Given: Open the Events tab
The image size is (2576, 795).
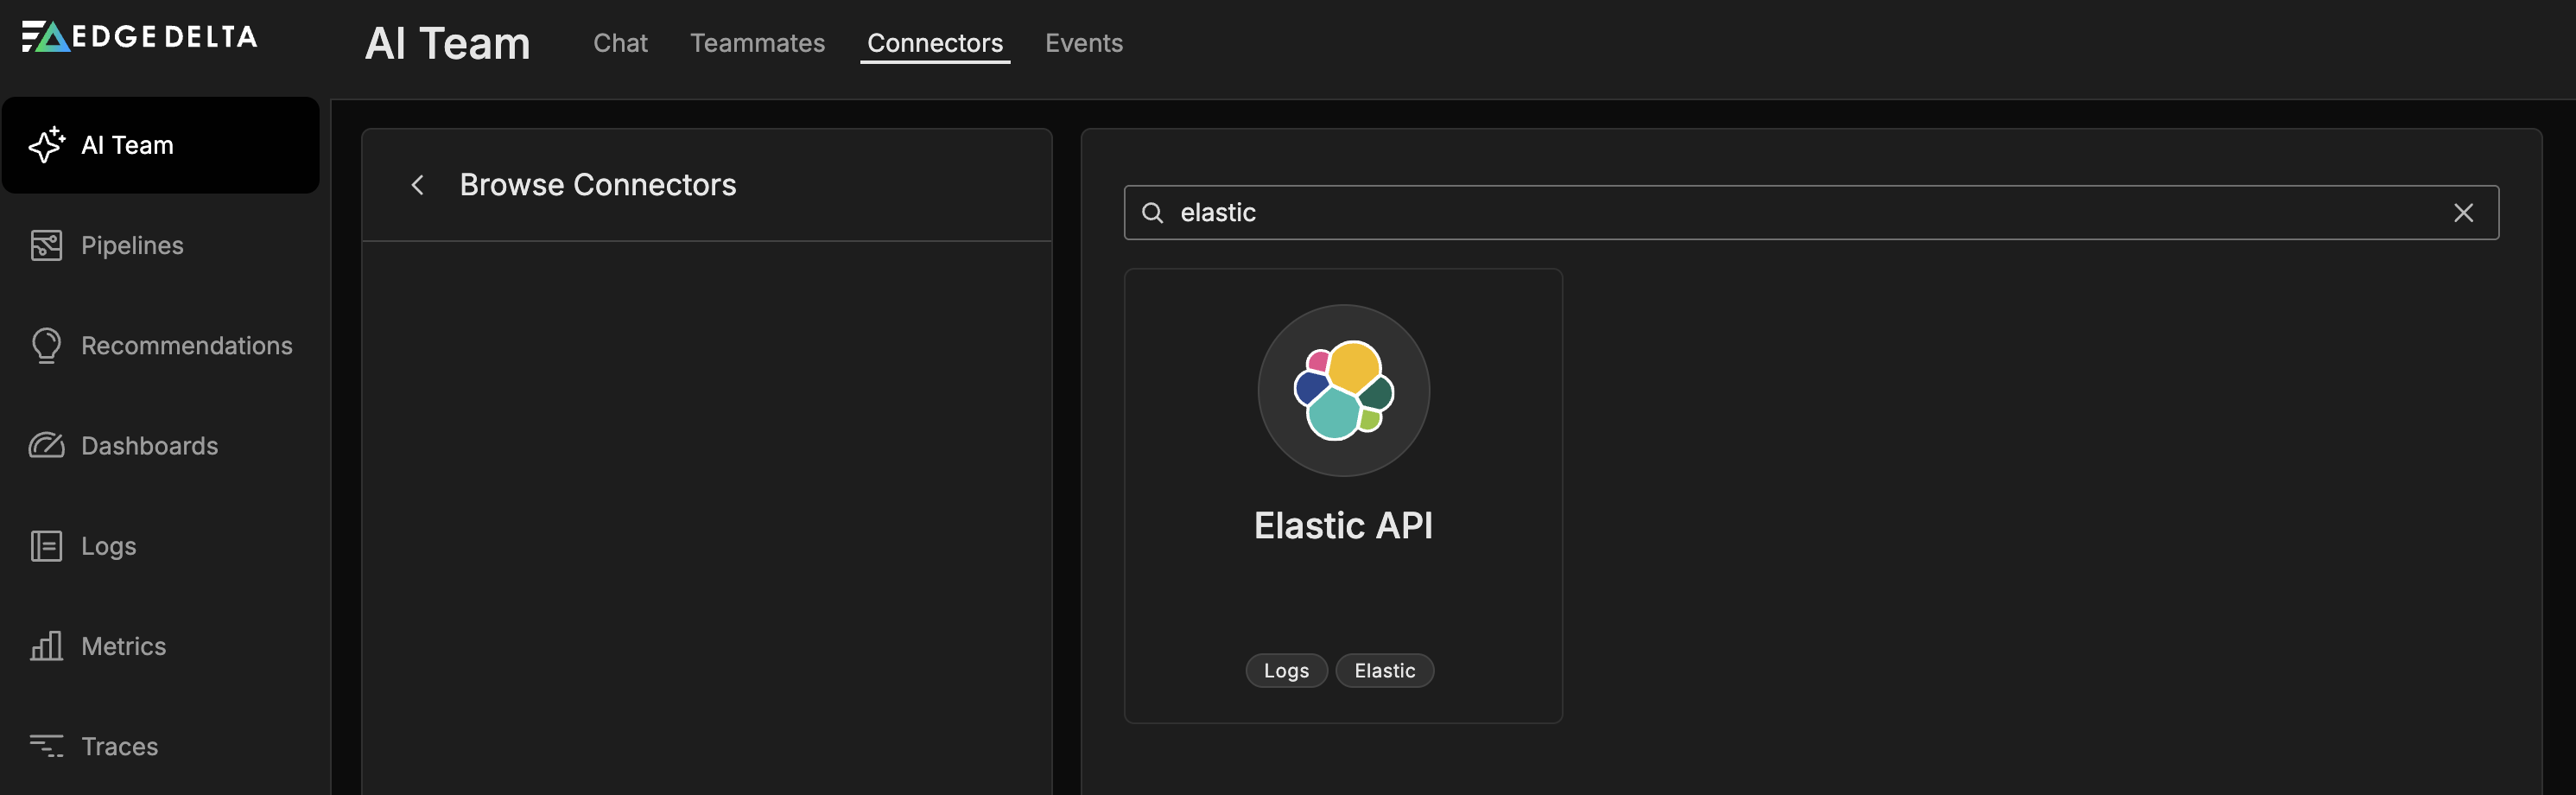Looking at the screenshot, I should point(1084,43).
